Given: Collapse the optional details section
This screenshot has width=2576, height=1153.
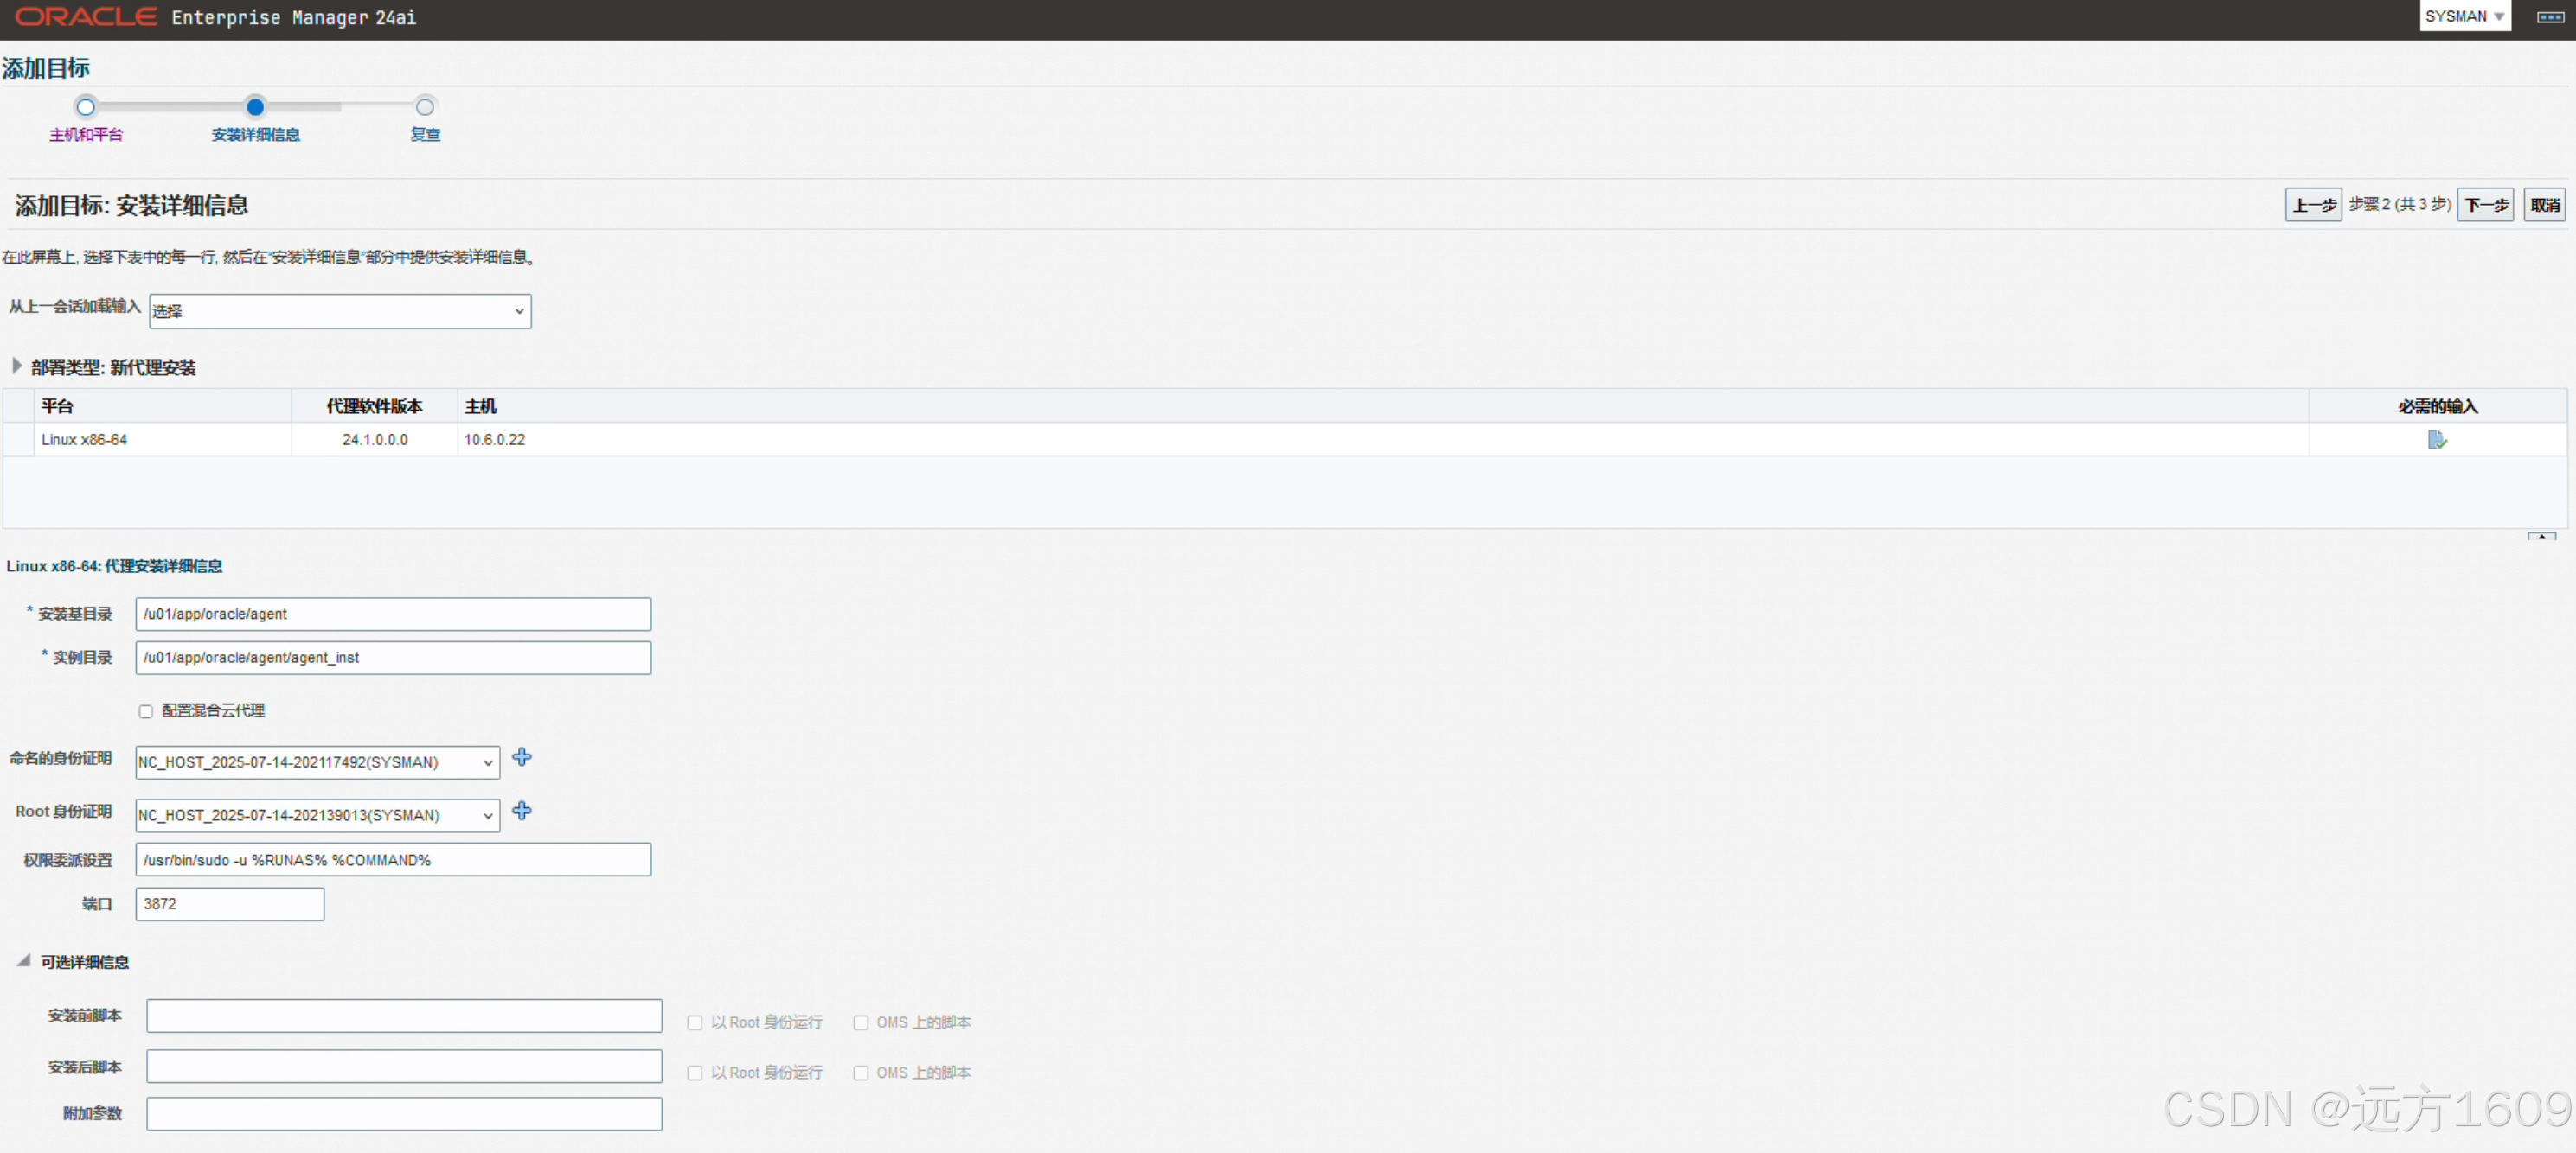Looking at the screenshot, I should coord(23,961).
